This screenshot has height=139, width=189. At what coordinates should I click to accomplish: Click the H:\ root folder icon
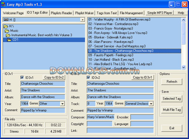tap(6, 26)
